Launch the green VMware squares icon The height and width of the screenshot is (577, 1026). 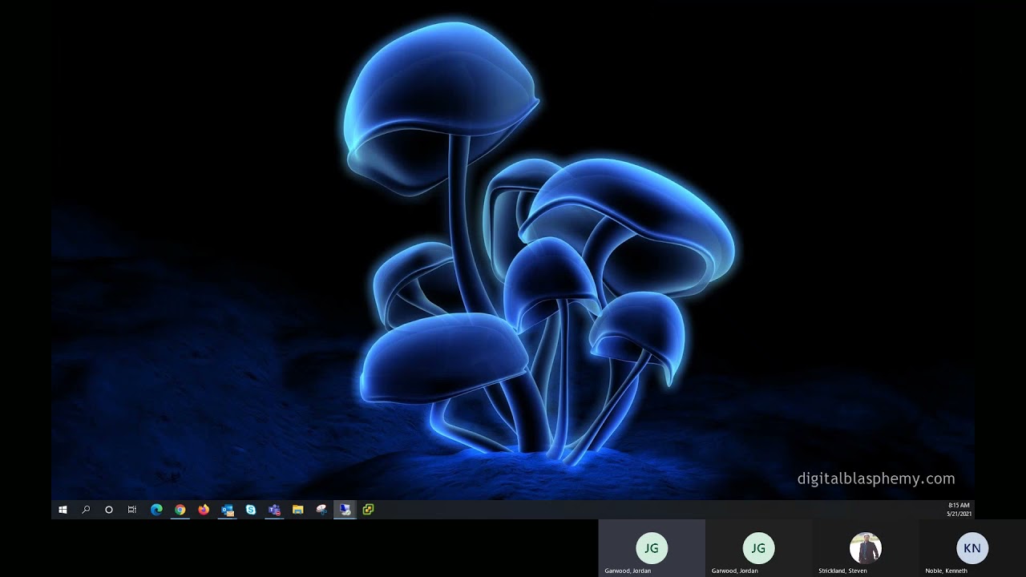[x=368, y=510]
